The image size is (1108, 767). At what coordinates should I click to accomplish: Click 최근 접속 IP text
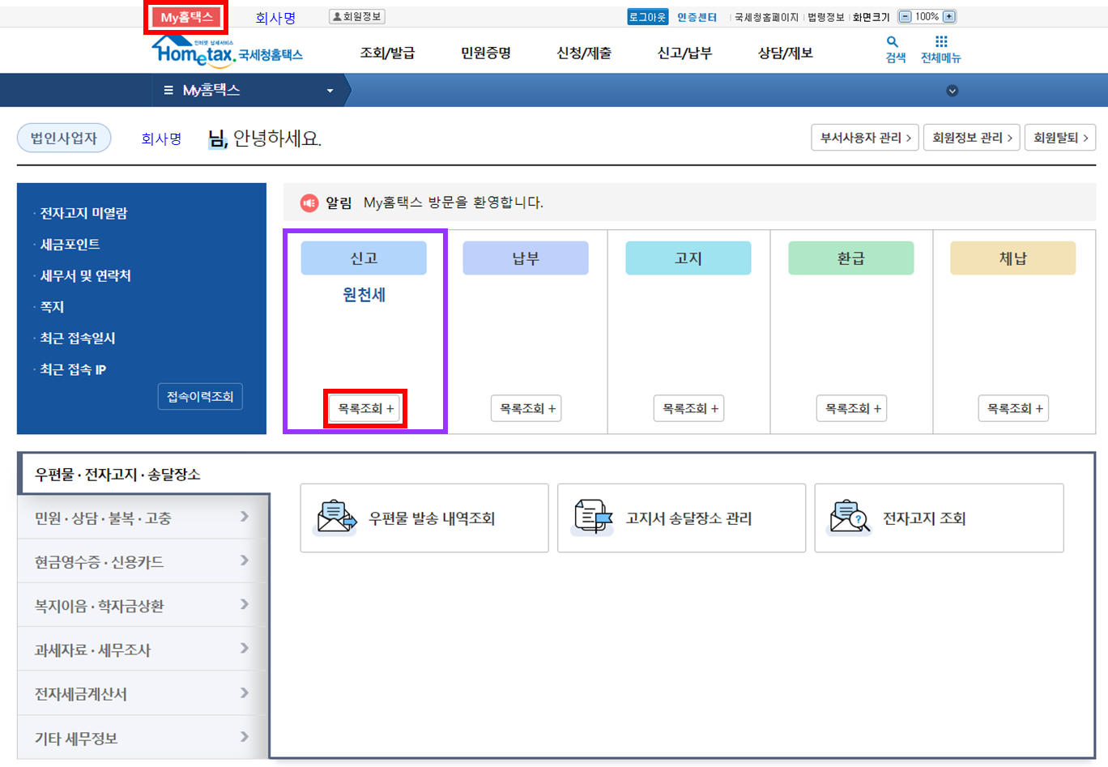(73, 369)
